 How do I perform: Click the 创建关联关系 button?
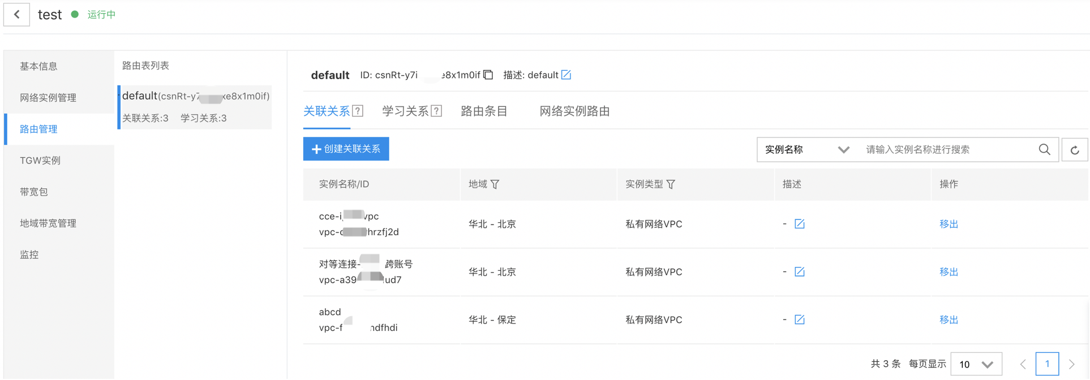coord(346,149)
